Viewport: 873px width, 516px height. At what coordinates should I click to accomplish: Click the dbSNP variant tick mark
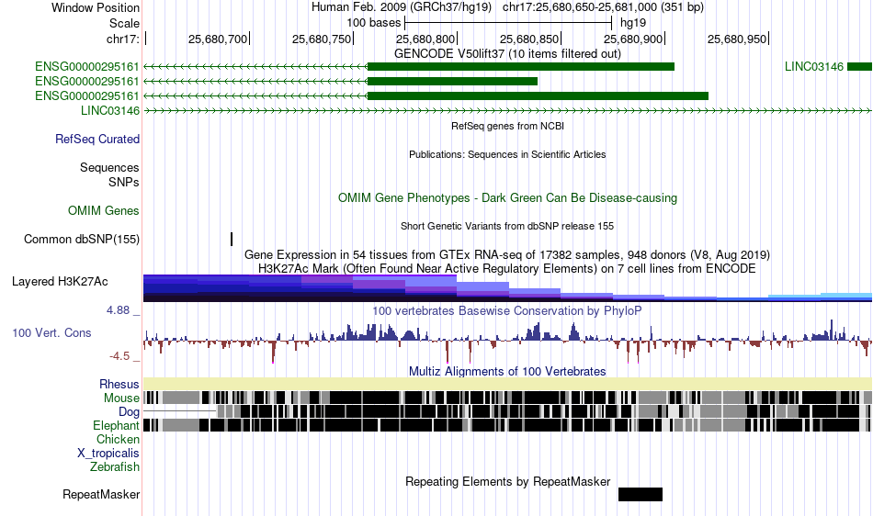pyautogui.click(x=232, y=239)
